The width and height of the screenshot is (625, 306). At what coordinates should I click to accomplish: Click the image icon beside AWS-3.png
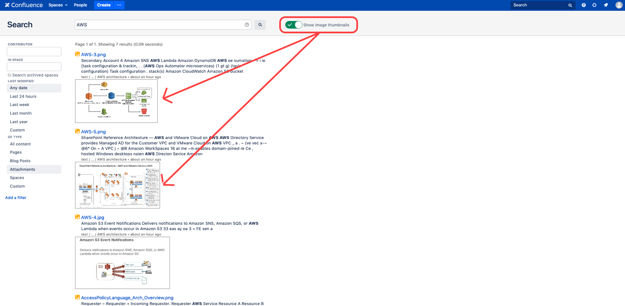(x=77, y=54)
